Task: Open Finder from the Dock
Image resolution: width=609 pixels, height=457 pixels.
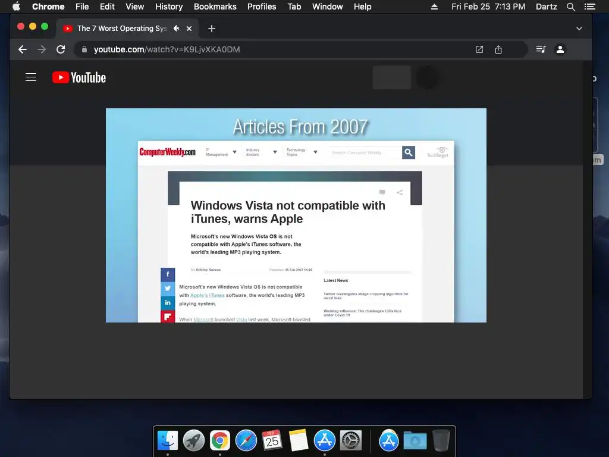Action: point(168,440)
